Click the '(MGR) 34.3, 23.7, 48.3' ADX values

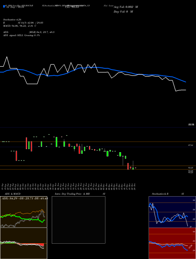[42, 32]
